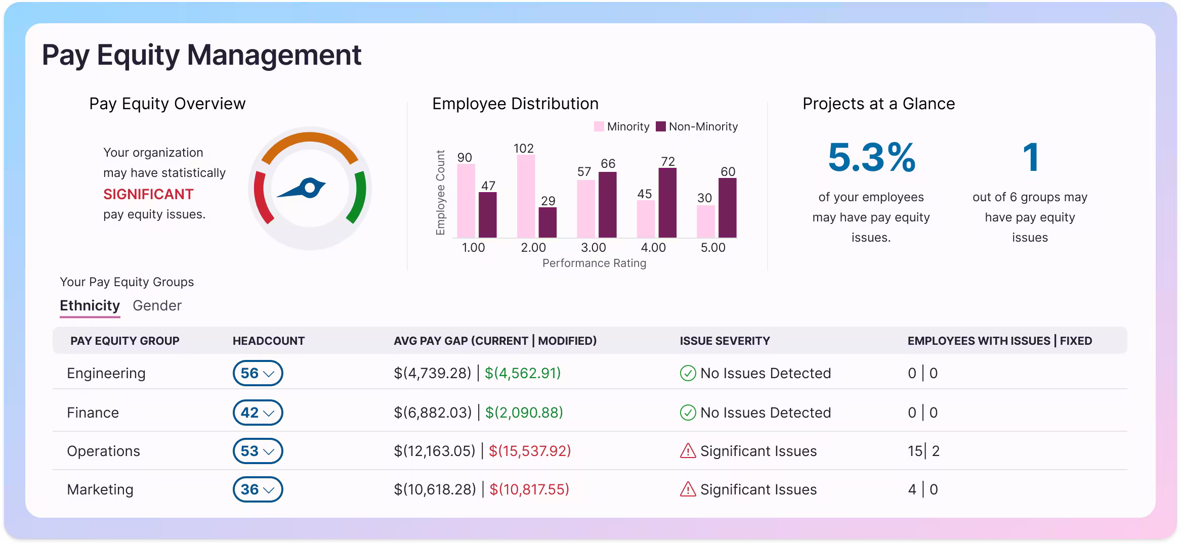This screenshot has height=545, width=1181.
Task: Click the 'out of 6 groups may' text
Action: tap(1030, 197)
